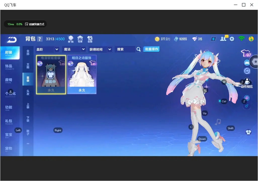
Task: Click the pink diamond currency icon
Action: click(x=194, y=39)
